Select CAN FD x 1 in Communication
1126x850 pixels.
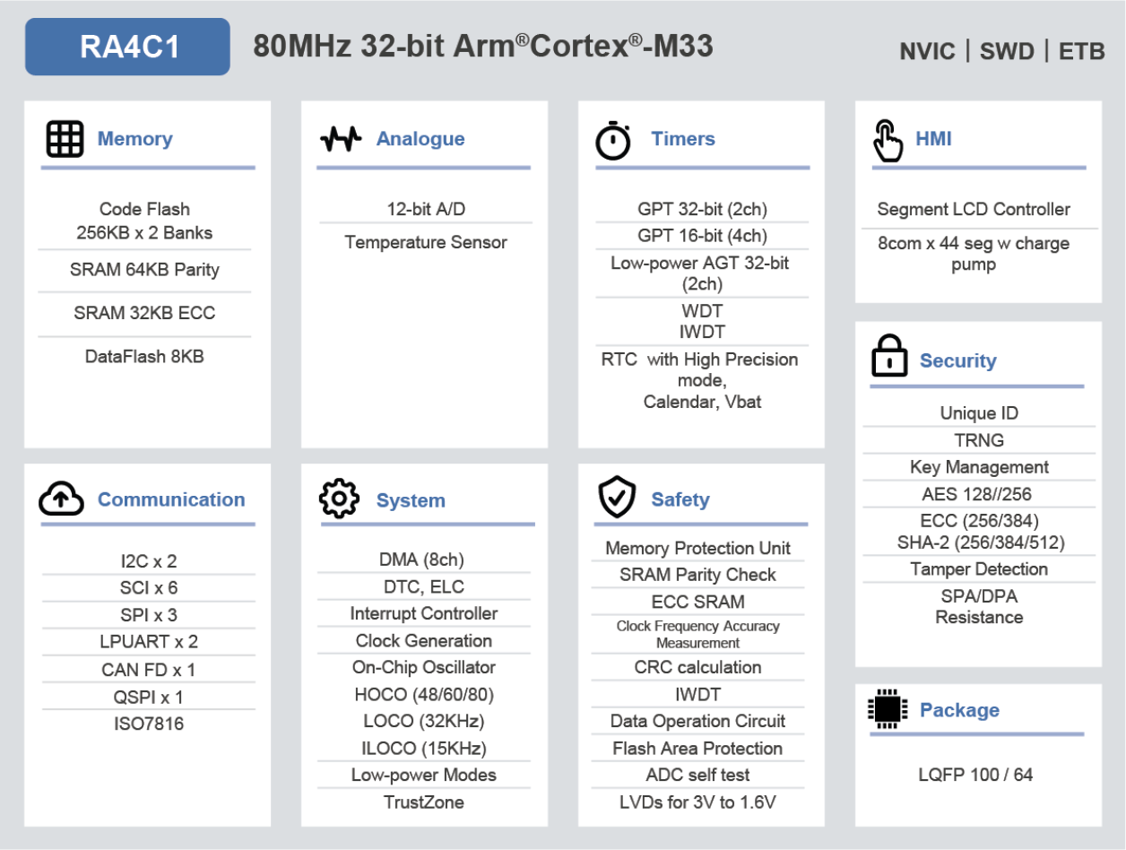point(148,670)
